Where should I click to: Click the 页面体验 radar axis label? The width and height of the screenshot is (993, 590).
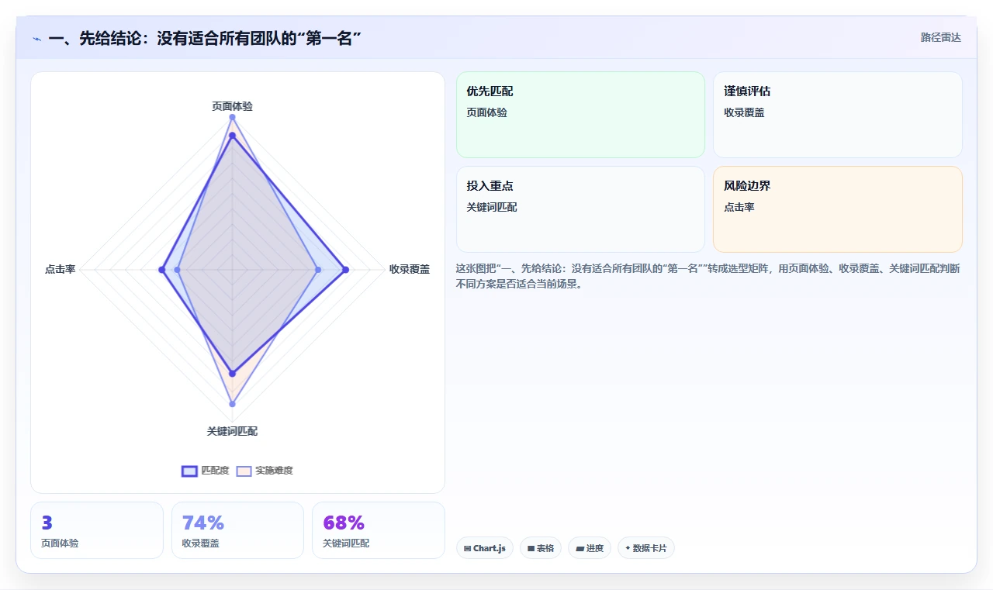(232, 106)
